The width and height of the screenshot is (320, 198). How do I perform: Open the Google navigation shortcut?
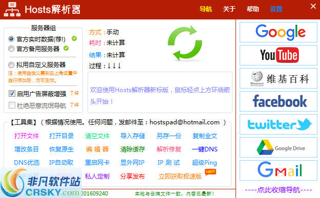[x=279, y=32]
